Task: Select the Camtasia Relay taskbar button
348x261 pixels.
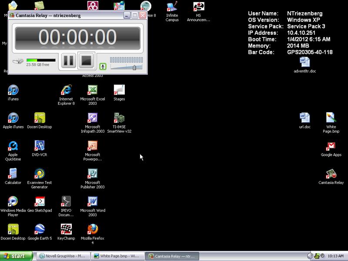Action: pyautogui.click(x=172, y=256)
